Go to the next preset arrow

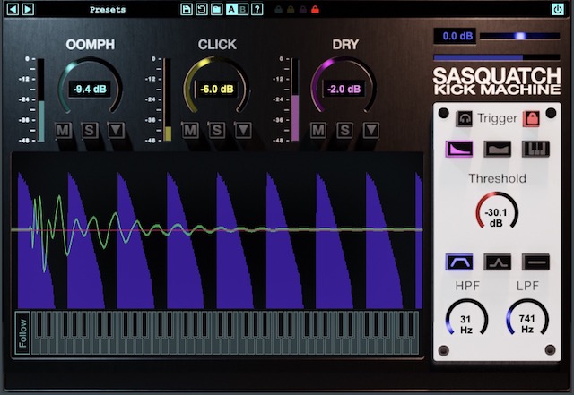28,10
